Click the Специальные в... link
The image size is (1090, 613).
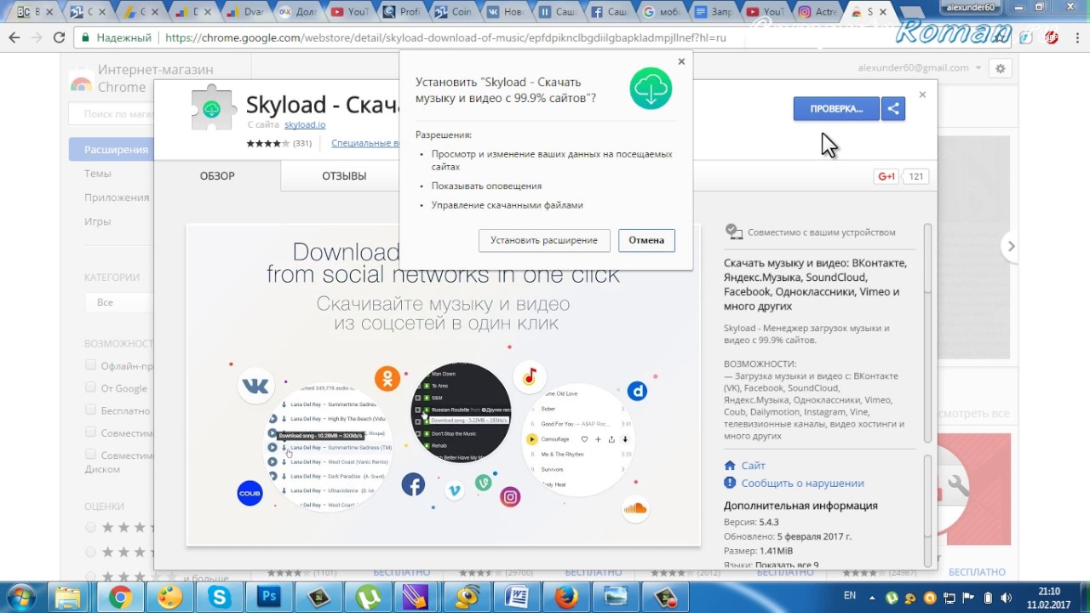364,143
